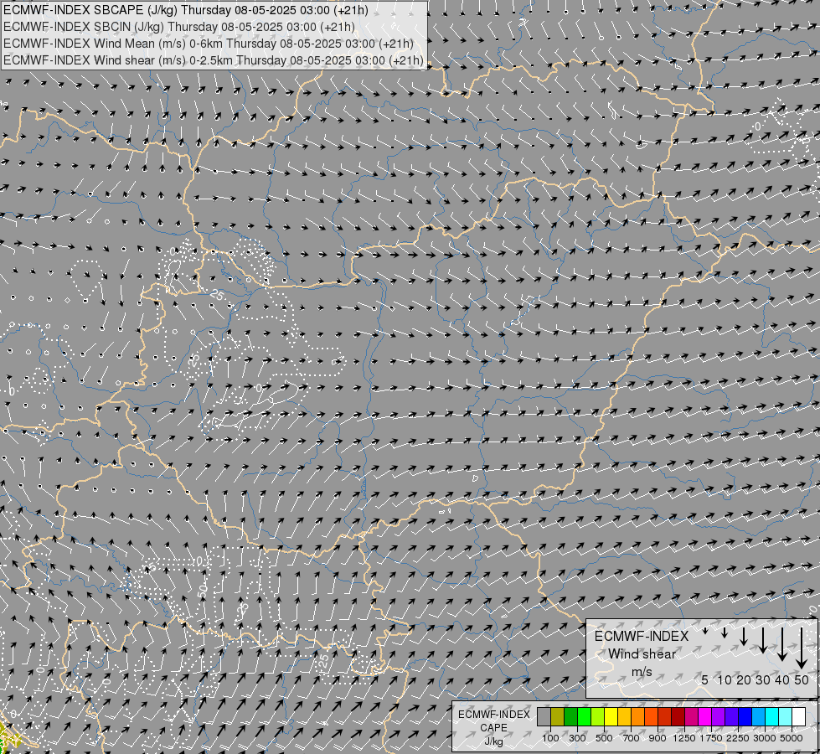Click the 20 m/s wind shear legend arrow
The width and height of the screenshot is (820, 754).
click(744, 636)
